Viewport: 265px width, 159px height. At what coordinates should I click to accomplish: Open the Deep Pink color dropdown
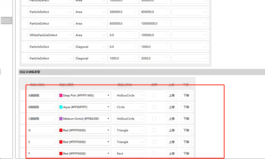[108, 96]
